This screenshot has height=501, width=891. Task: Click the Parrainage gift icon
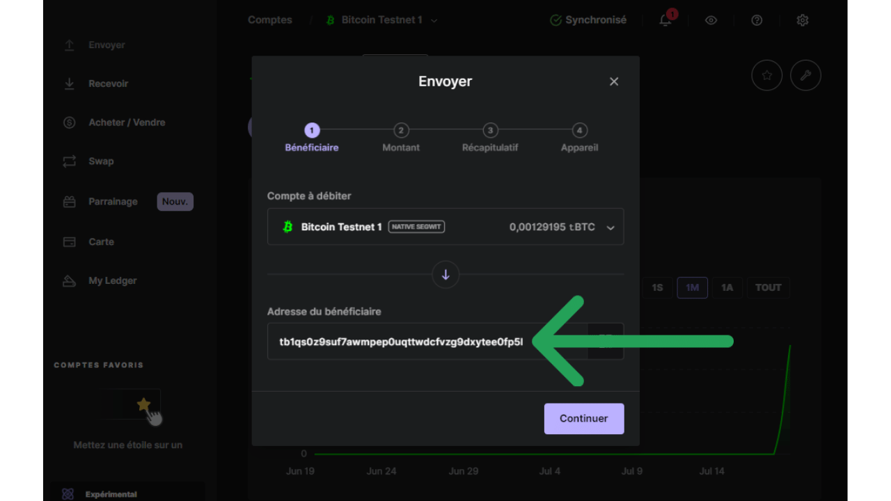69,202
